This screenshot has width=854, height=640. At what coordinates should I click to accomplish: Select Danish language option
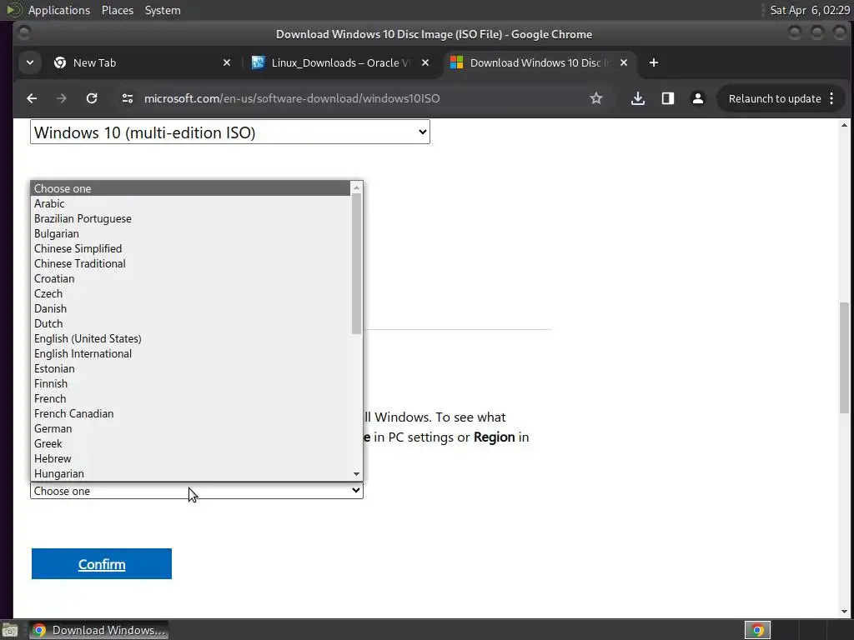coord(190,308)
